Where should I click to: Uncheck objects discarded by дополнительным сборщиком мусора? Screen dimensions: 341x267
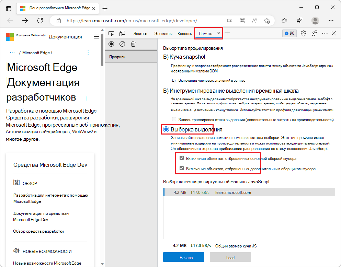pos(182,168)
